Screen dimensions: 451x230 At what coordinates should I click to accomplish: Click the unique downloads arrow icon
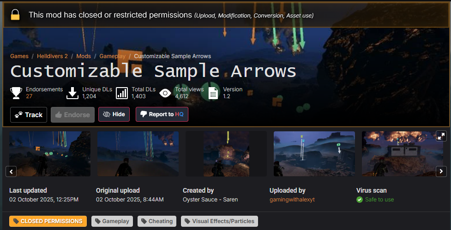[72, 93]
